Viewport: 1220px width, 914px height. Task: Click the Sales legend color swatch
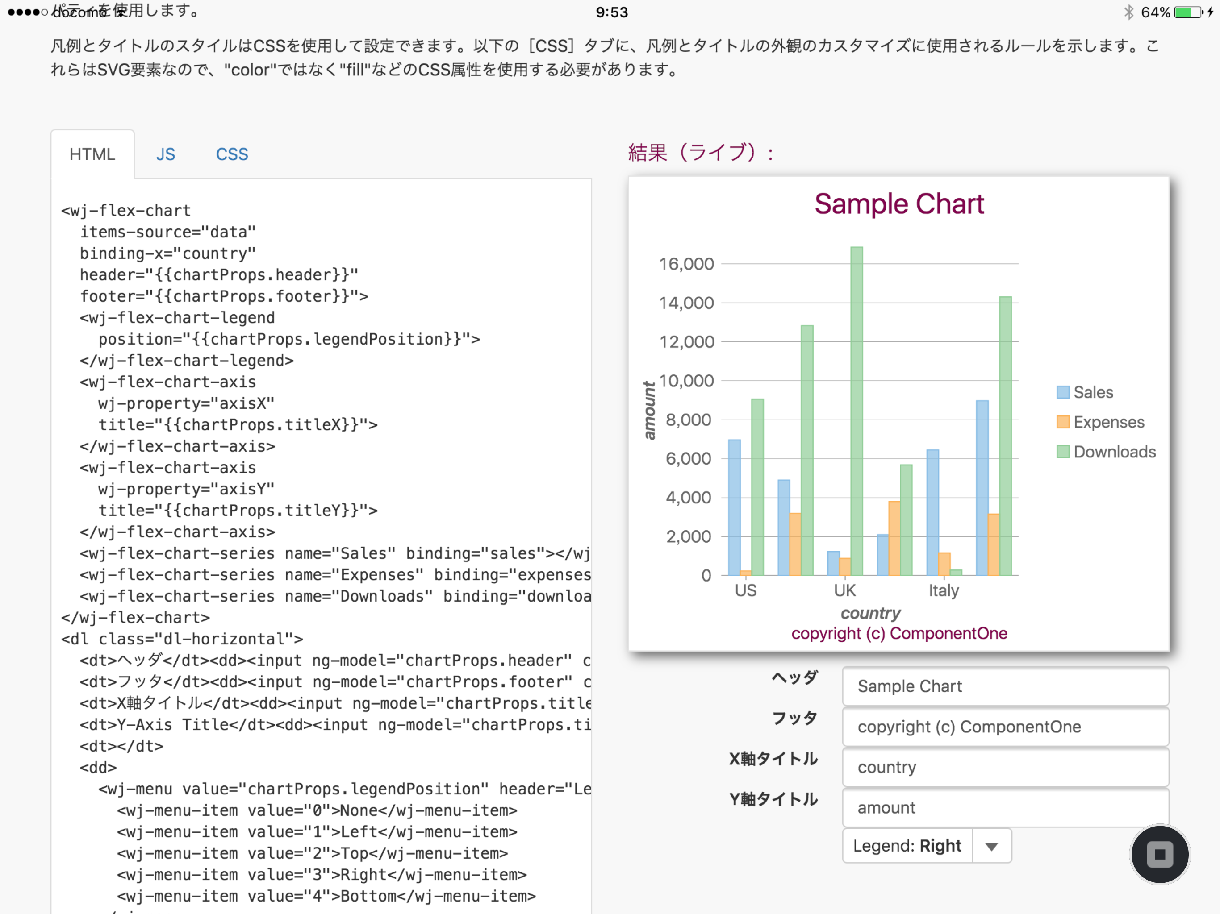click(1062, 392)
